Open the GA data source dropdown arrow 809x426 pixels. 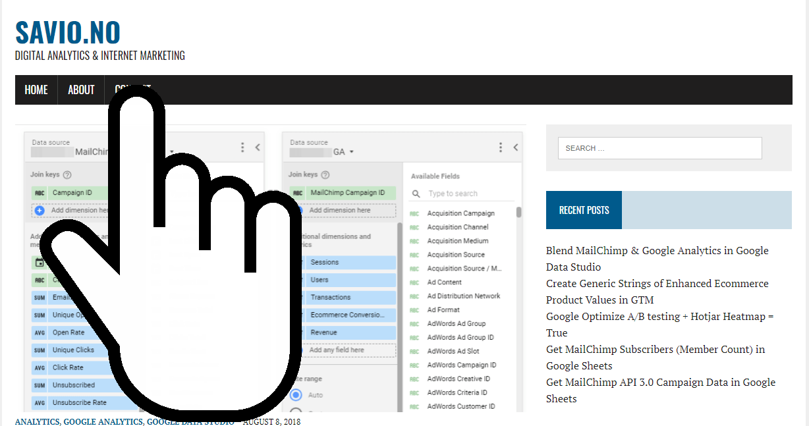[x=352, y=152]
